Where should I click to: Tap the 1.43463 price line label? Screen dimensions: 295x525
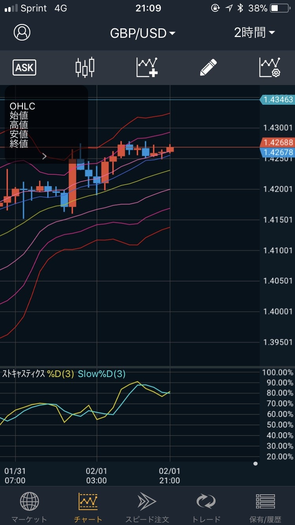coord(278,100)
